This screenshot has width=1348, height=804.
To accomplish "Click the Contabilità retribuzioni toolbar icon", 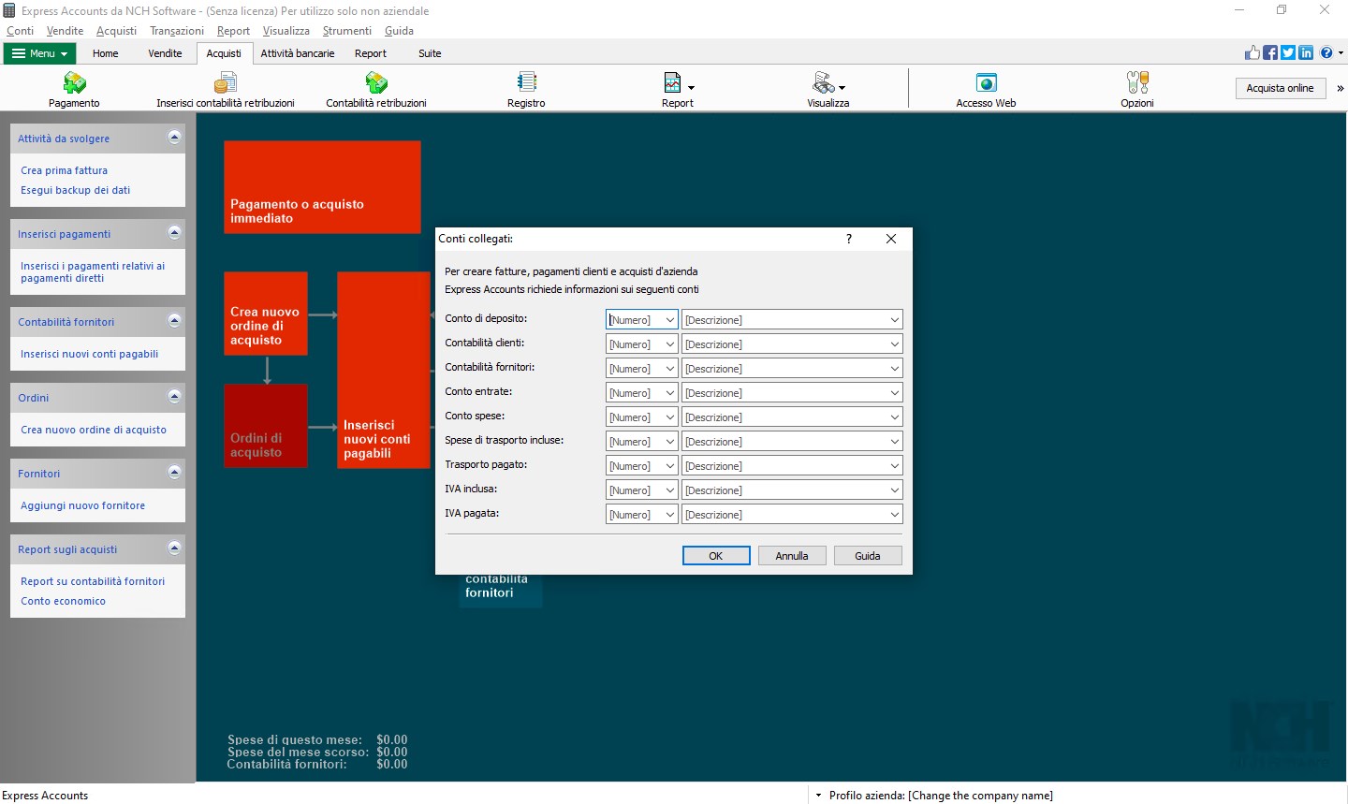I will click(376, 89).
